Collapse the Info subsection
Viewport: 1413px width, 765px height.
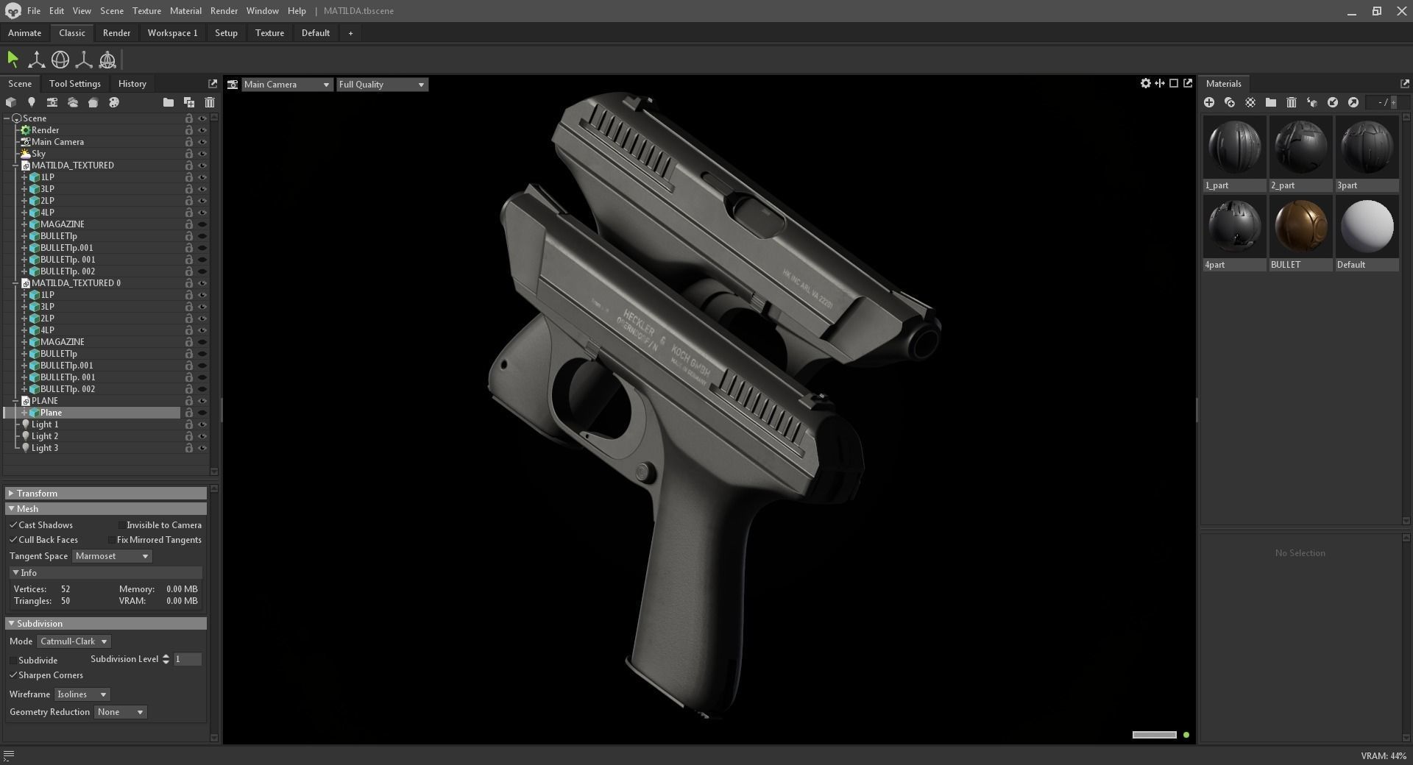click(106, 573)
